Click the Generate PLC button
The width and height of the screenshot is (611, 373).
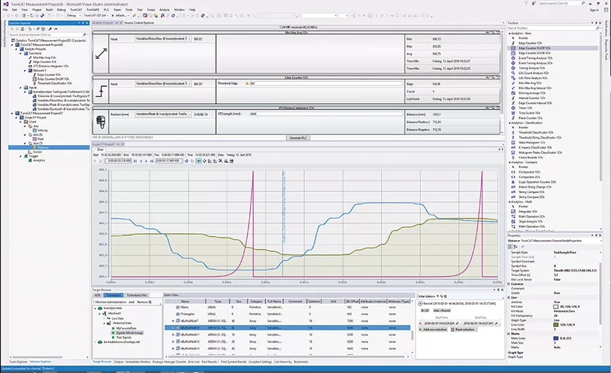click(x=299, y=138)
